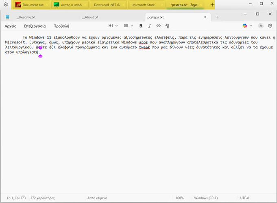
Task: Open the Επεξεργασία menu
Action: 35,26
